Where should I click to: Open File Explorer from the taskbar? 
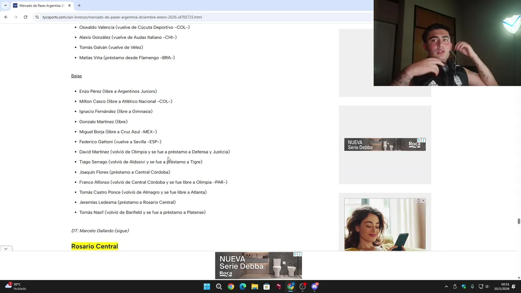(255, 286)
